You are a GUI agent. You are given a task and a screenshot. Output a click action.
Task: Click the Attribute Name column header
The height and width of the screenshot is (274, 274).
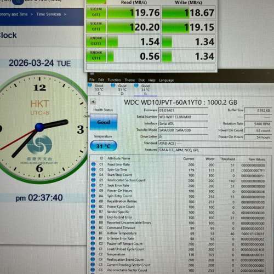(x=119, y=158)
